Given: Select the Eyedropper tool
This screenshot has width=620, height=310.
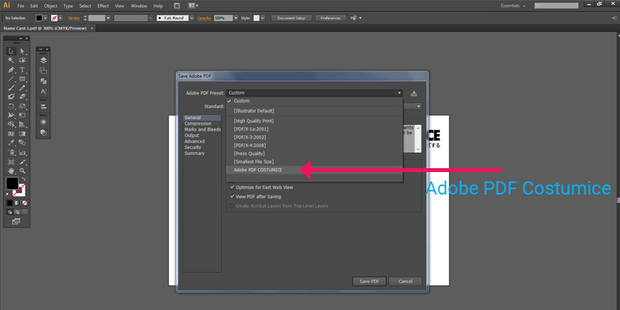Looking at the screenshot, I should (11, 143).
